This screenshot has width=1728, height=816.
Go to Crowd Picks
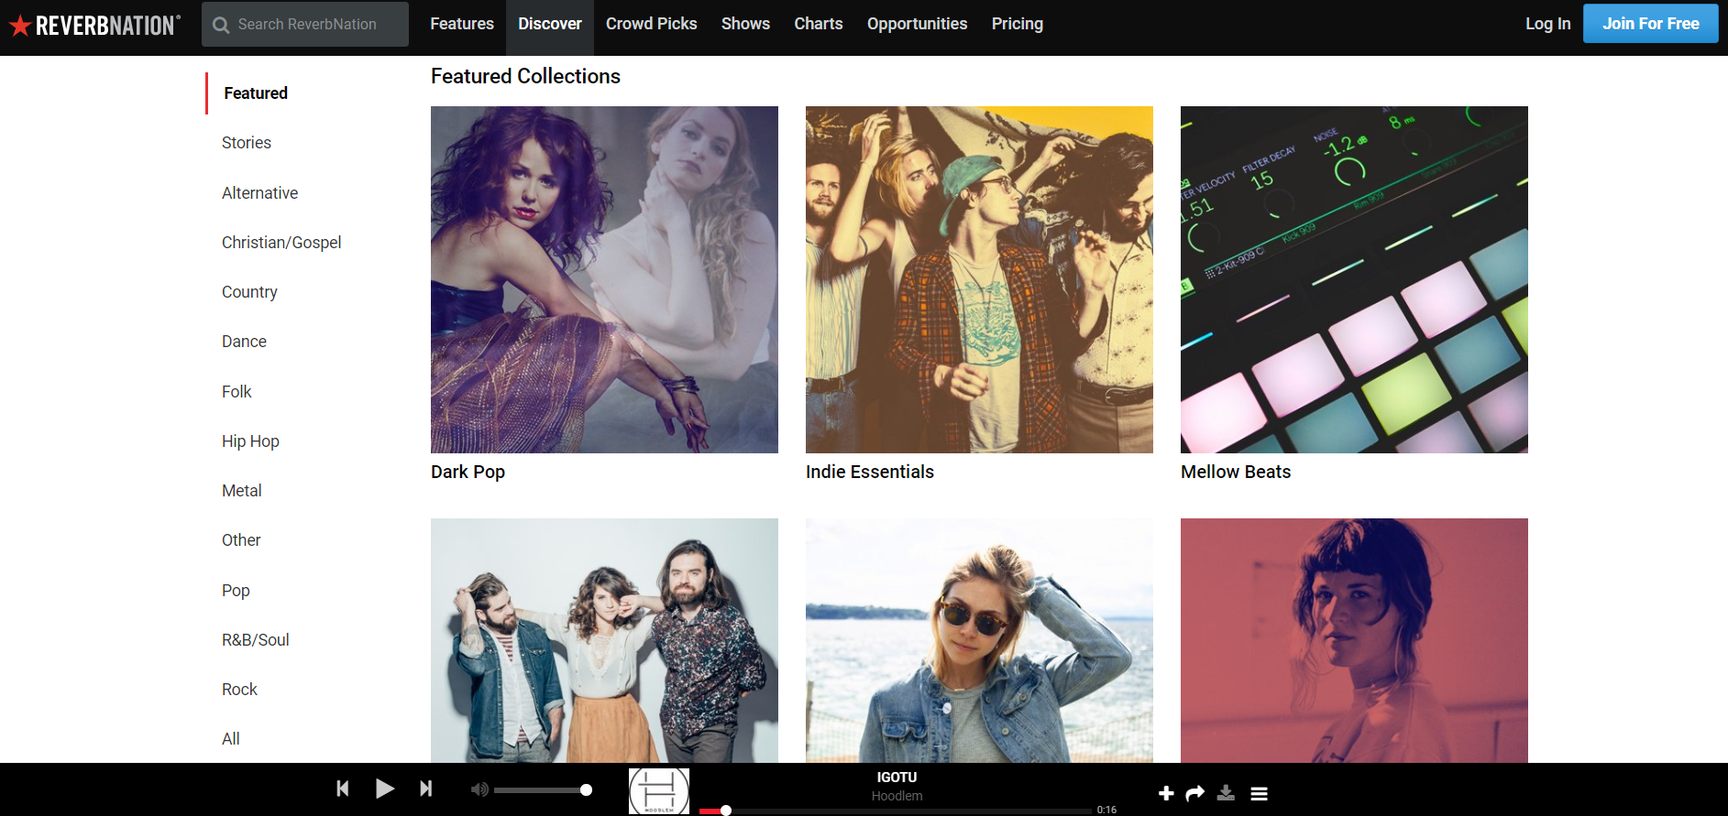pyautogui.click(x=651, y=24)
